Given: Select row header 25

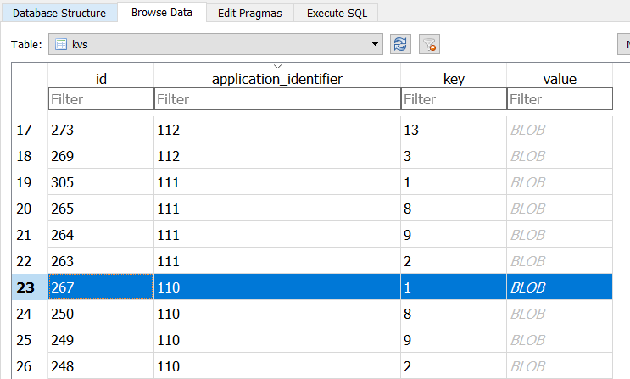Looking at the screenshot, I should [30, 340].
